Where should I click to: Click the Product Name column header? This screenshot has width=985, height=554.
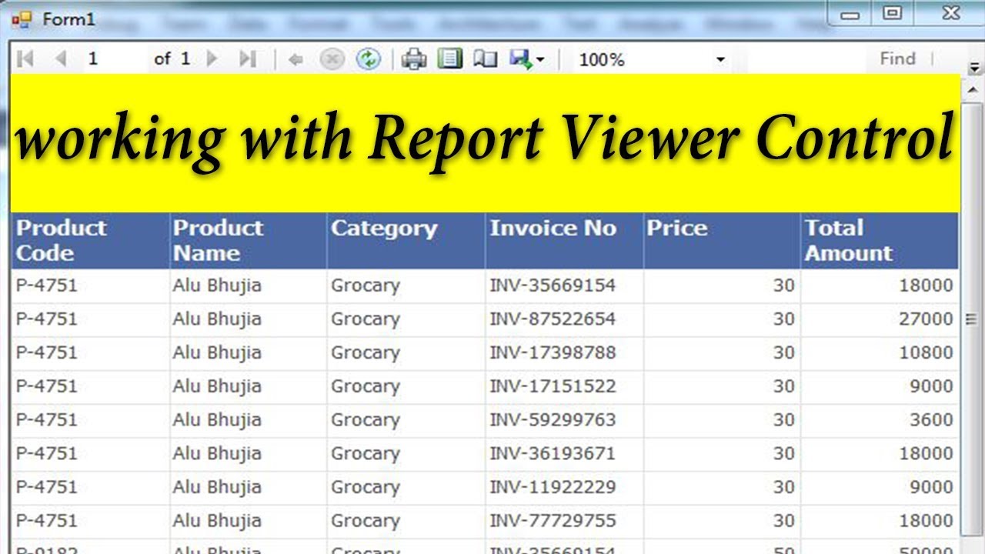(249, 241)
